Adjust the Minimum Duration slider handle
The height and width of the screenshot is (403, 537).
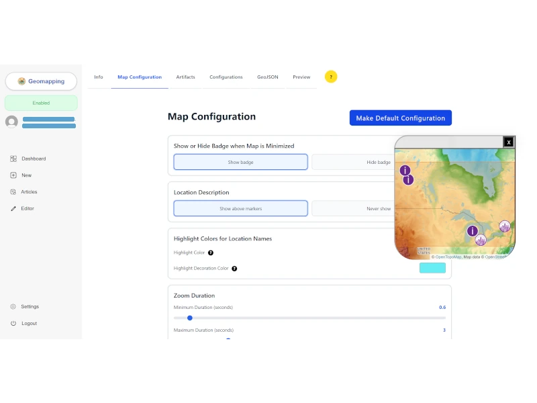(189, 318)
